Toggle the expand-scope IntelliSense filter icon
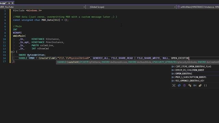 (x=174, y=85)
